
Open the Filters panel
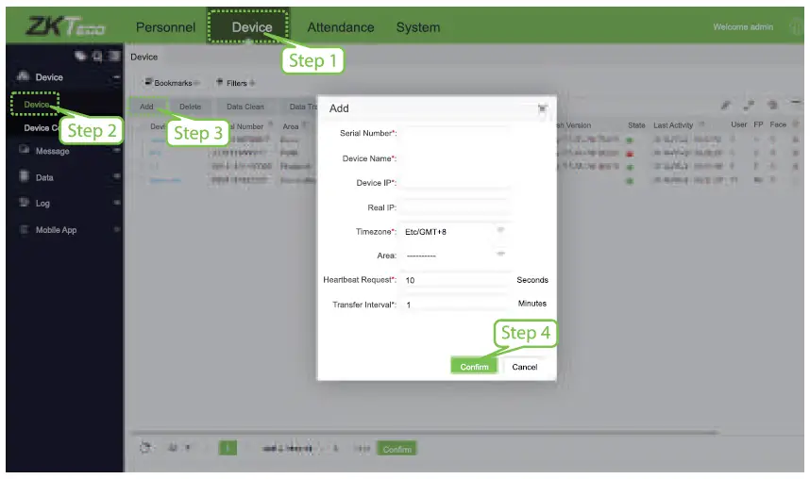[236, 83]
